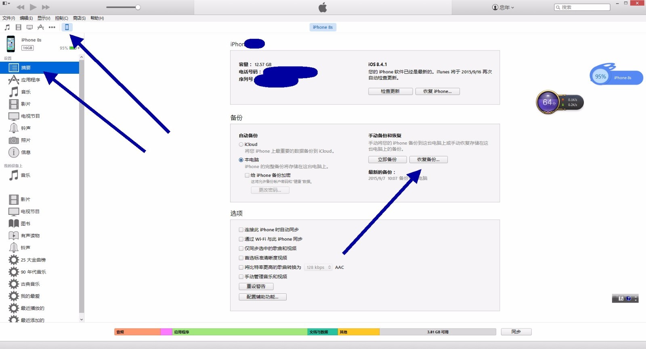Open the Movies library icon in toolbar
646x349 pixels.
coord(19,27)
